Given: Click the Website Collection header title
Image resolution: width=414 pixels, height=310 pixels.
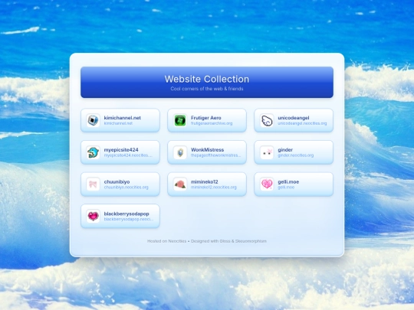Looking at the screenshot, I should pyautogui.click(x=207, y=79).
